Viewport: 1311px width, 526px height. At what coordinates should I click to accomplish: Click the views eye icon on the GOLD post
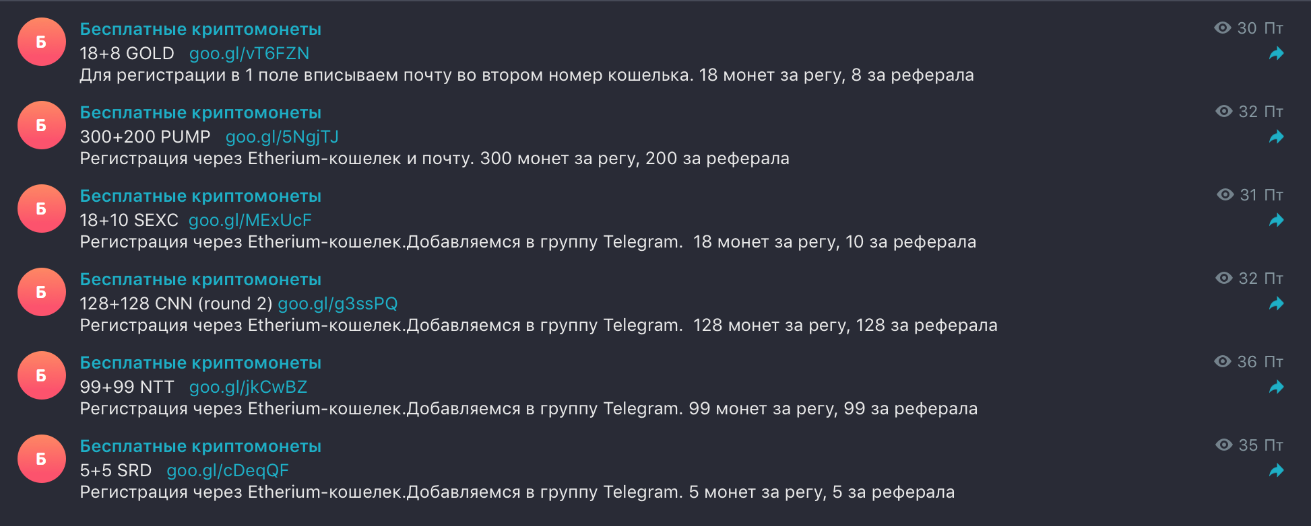pyautogui.click(x=1222, y=28)
